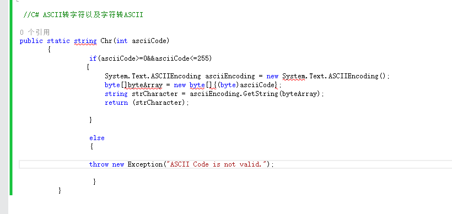Click the 'int' type in Chr's parameter list

click(122, 41)
